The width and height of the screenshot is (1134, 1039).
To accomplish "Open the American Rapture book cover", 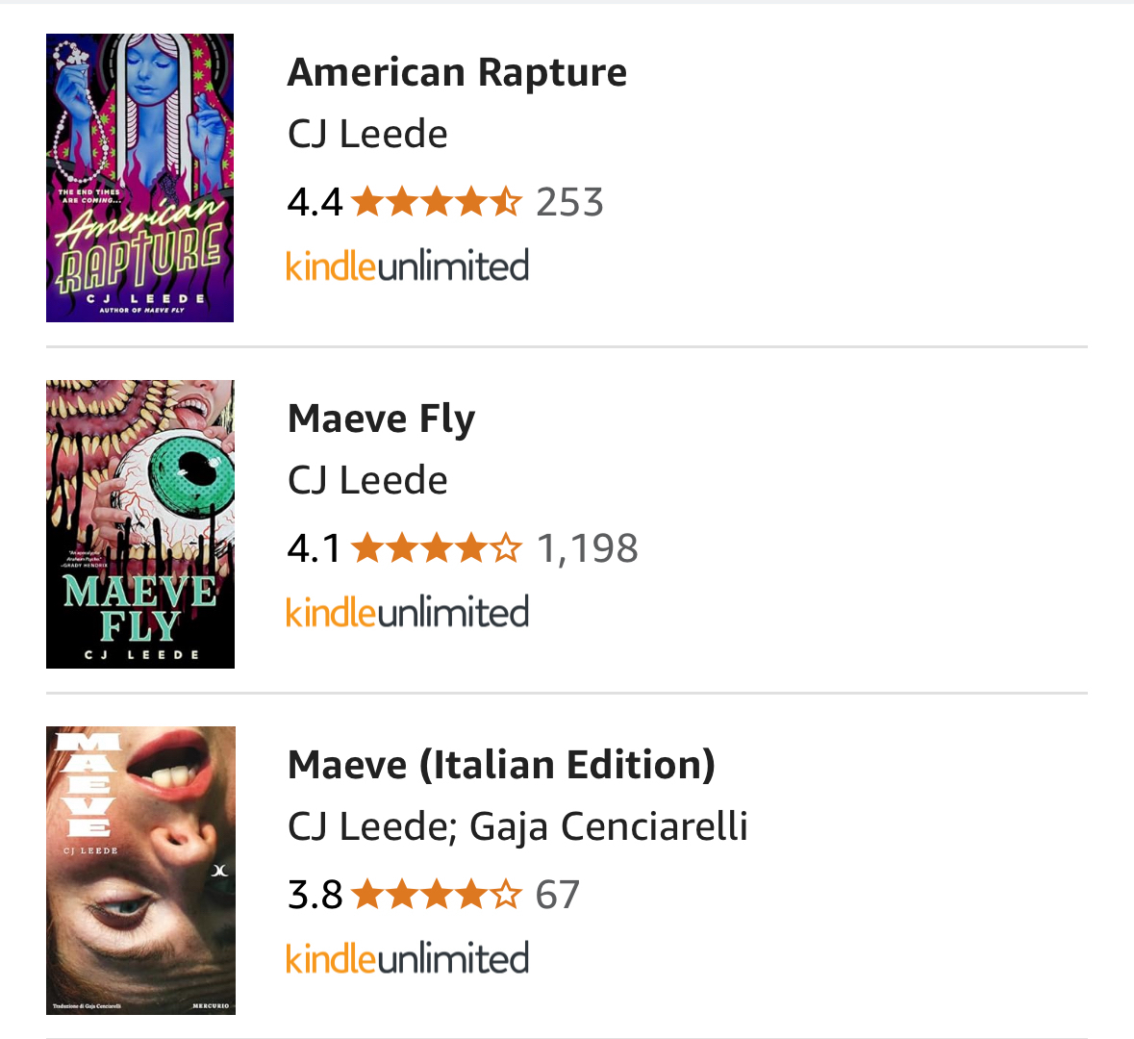I will coord(139,178).
